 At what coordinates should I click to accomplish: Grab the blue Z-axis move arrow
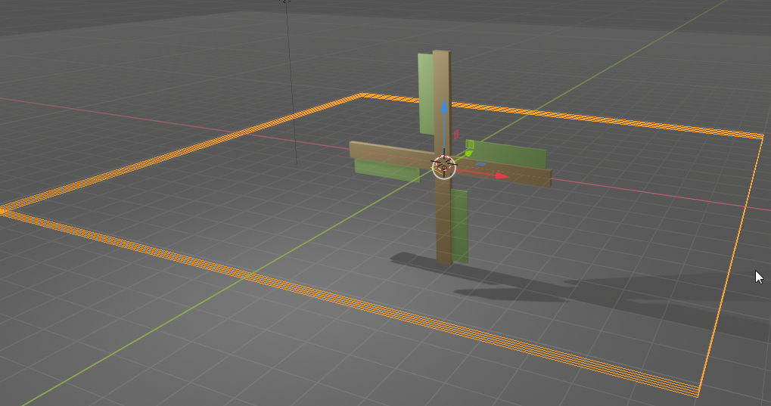pyautogui.click(x=444, y=106)
